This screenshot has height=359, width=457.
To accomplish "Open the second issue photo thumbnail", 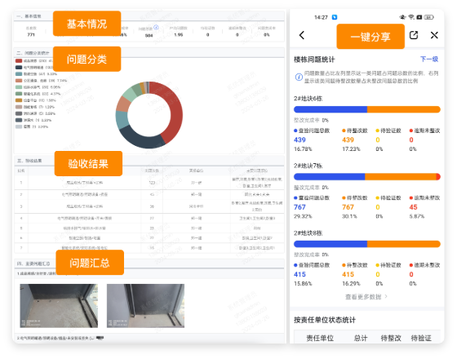I will 145,306.
